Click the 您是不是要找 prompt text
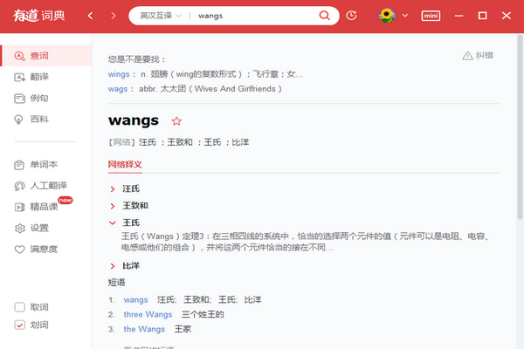Screen dimensions: 524x349 [137, 59]
